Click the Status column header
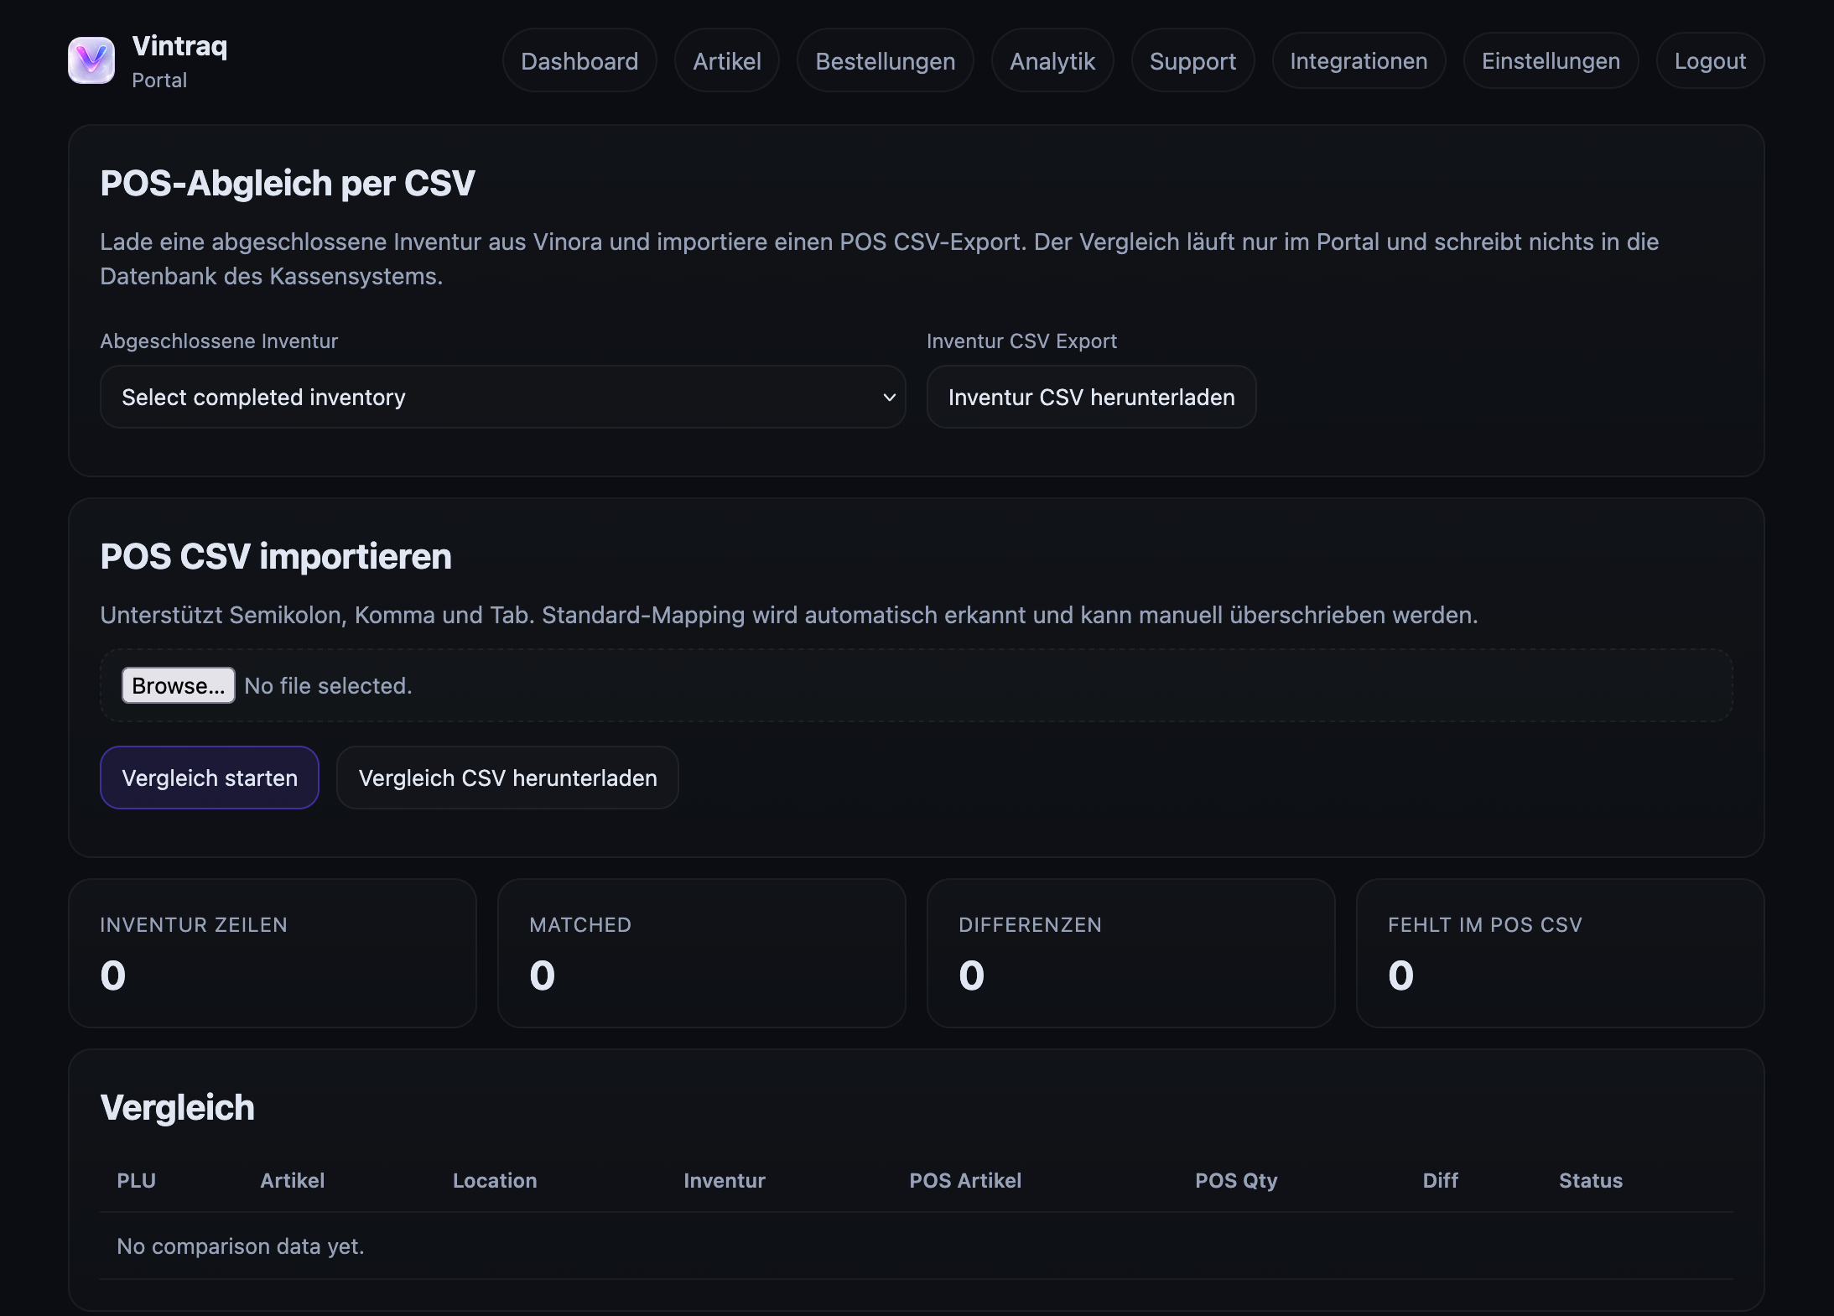 1590,1180
